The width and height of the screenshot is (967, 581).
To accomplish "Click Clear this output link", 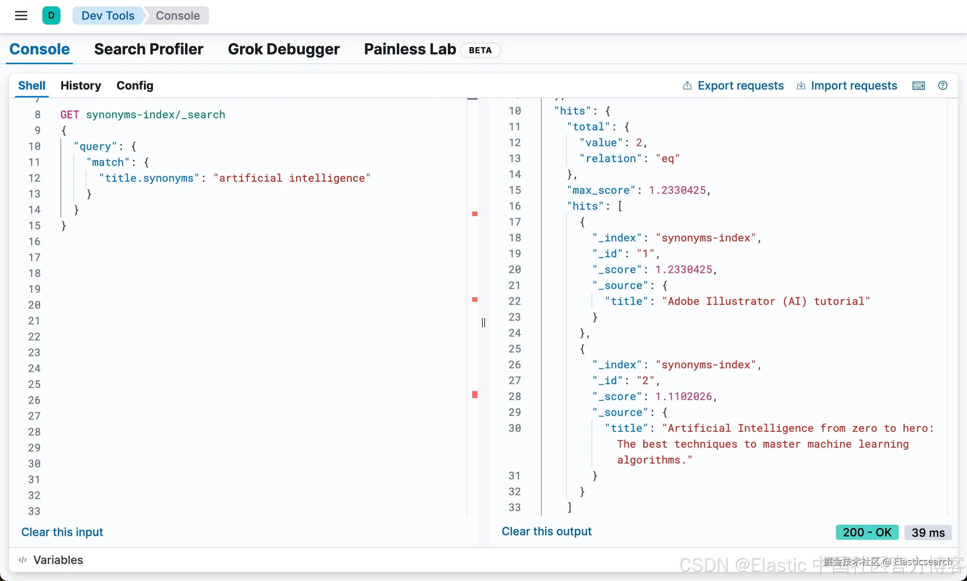I will [546, 531].
